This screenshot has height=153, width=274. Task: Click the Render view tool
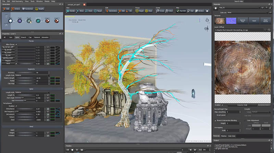point(71,11)
